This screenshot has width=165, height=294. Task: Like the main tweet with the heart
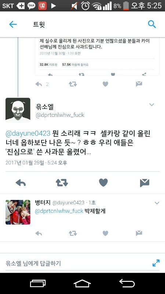(x=103, y=182)
